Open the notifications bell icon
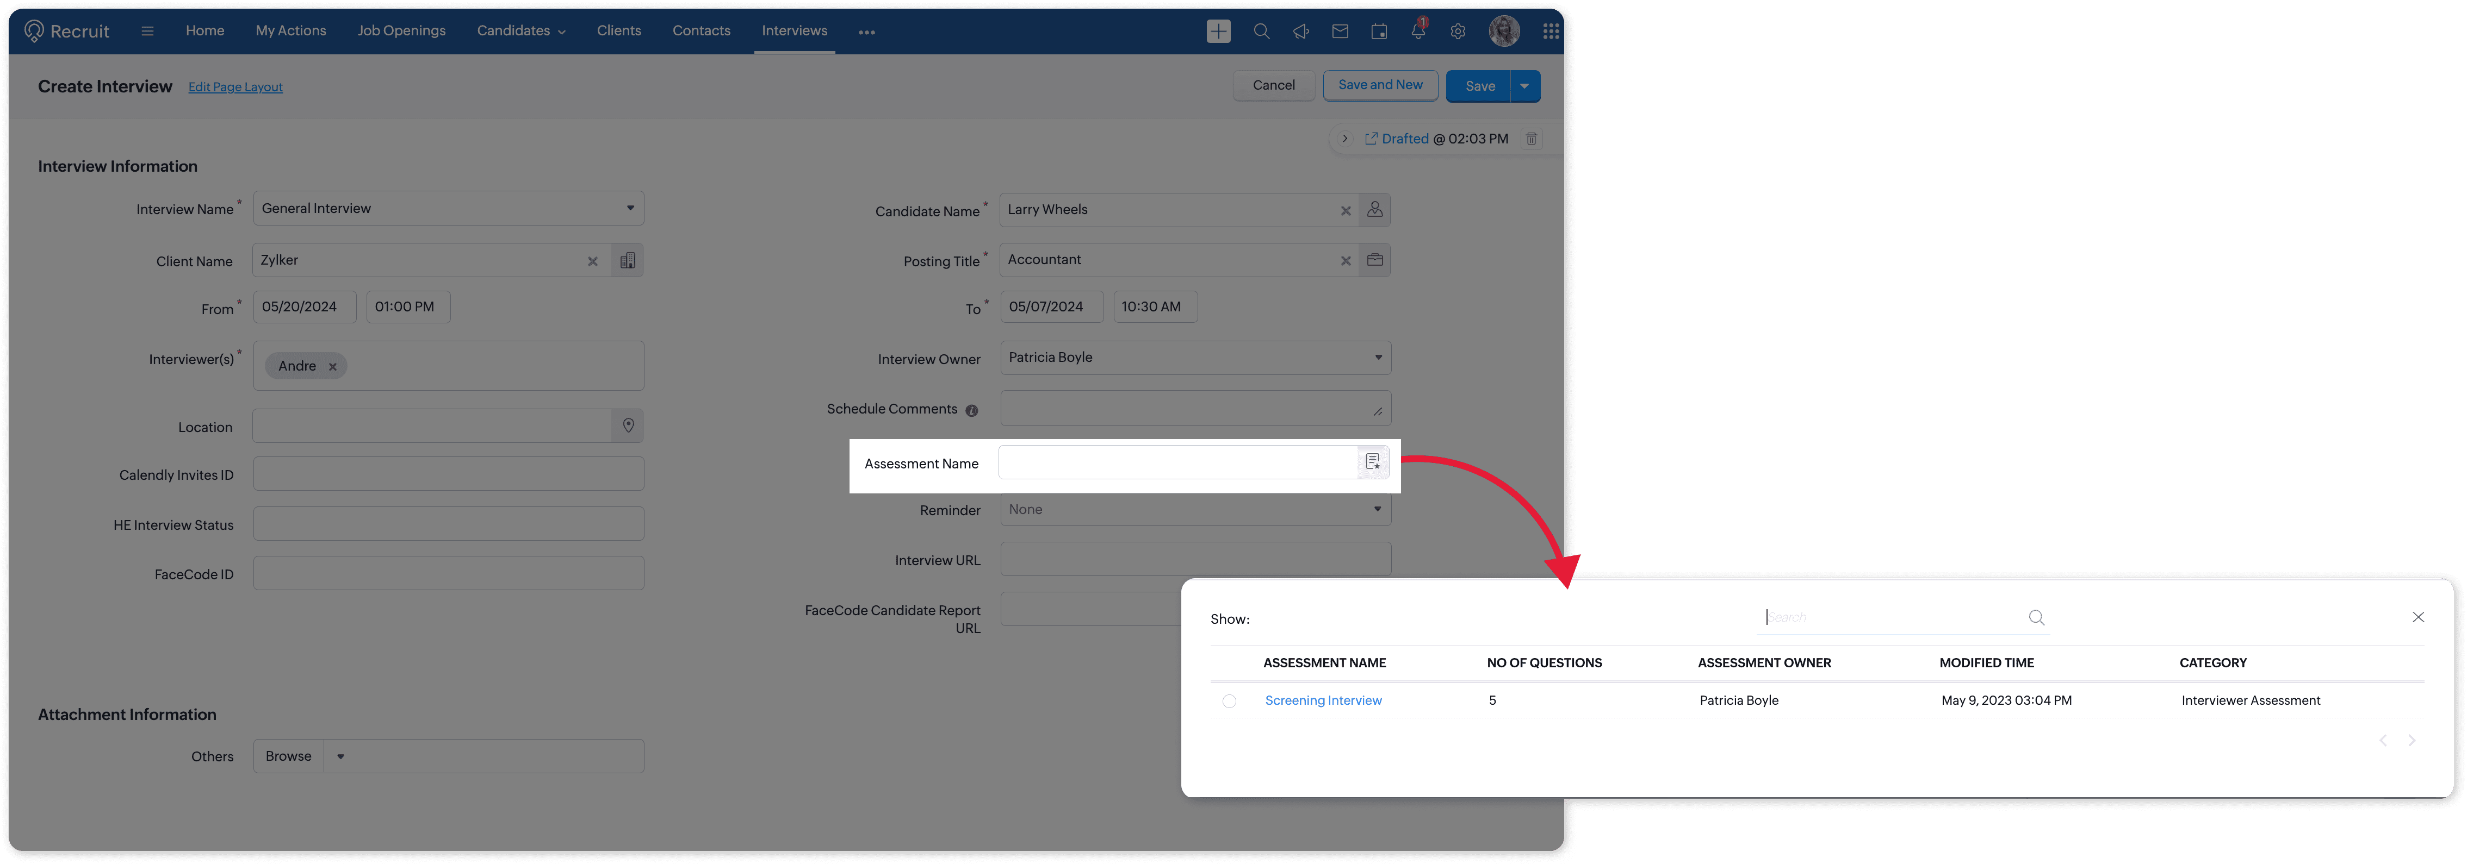Viewport: 2467px width, 864px height. [1417, 32]
